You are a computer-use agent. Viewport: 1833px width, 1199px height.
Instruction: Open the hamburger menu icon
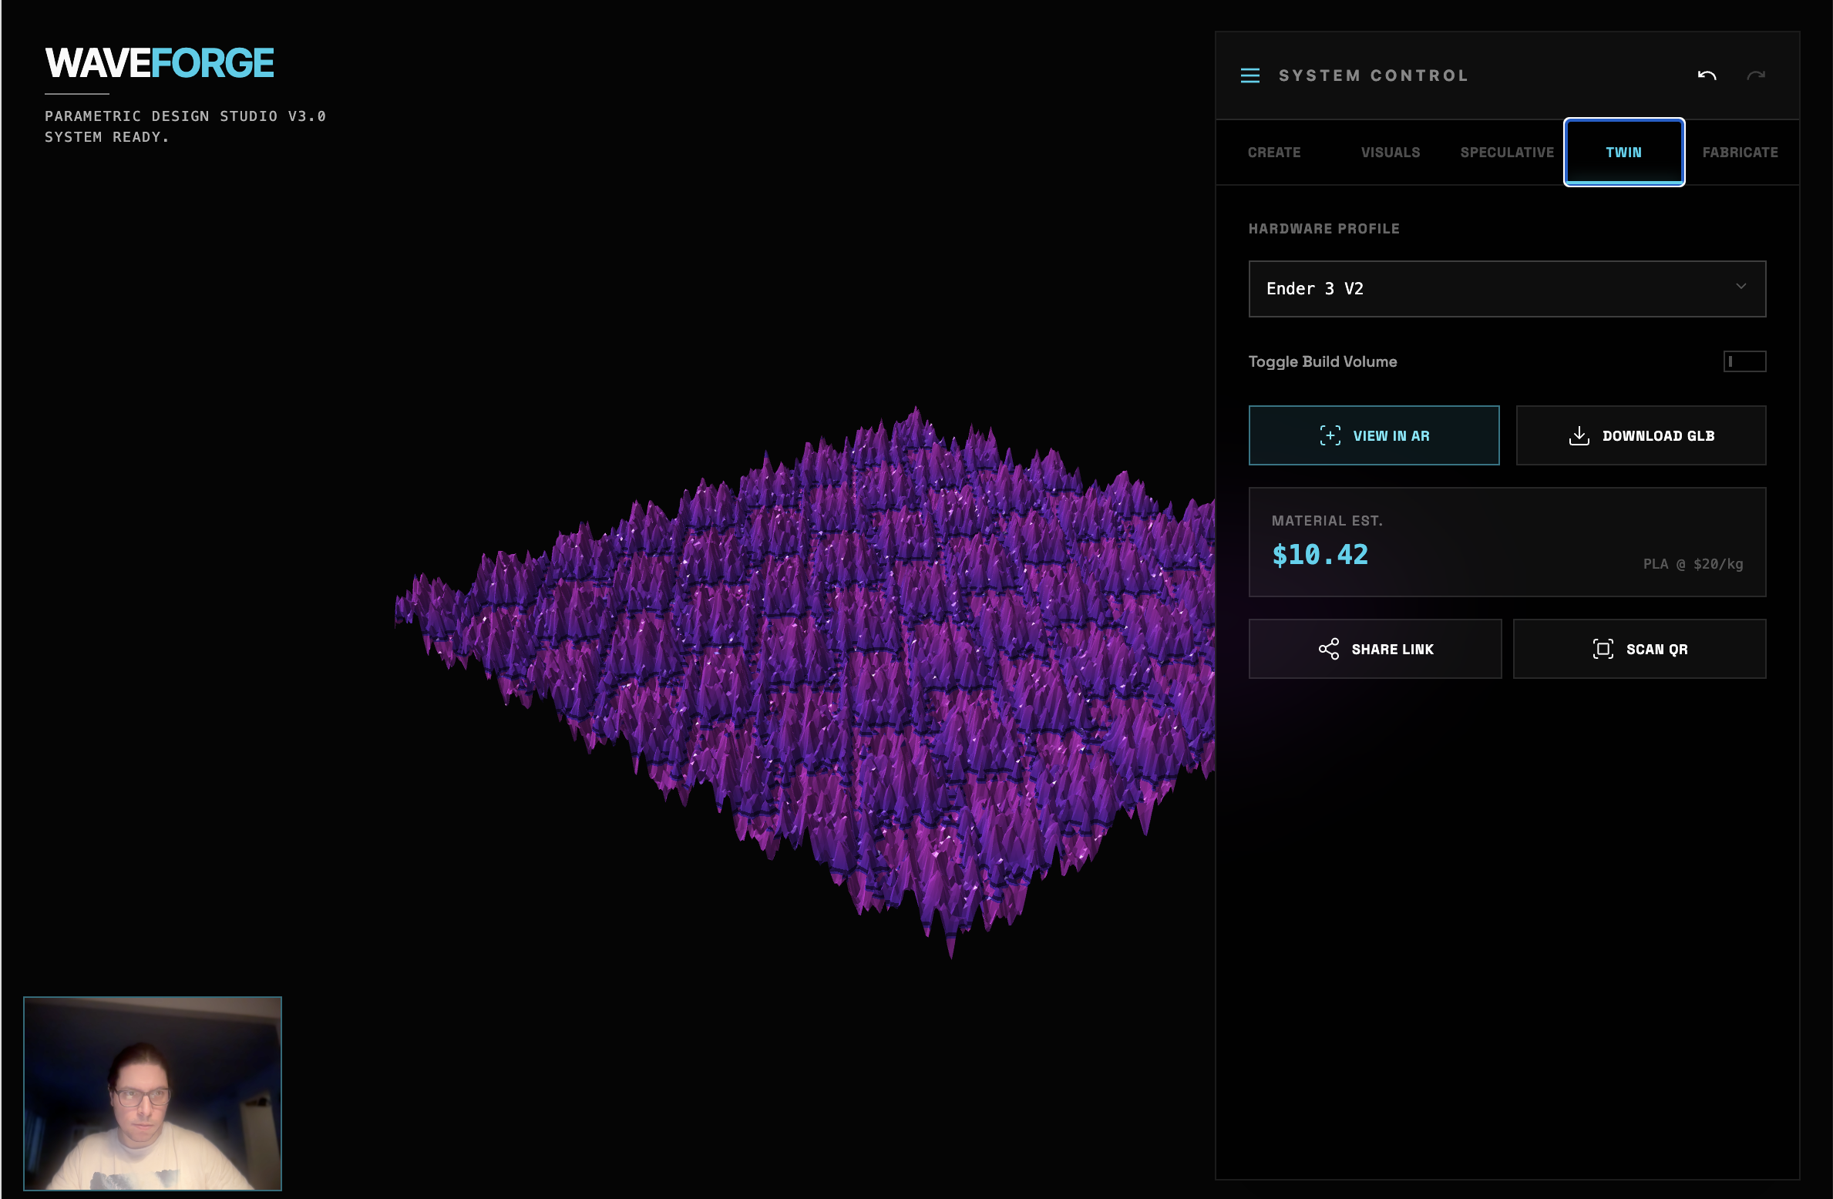(1249, 76)
